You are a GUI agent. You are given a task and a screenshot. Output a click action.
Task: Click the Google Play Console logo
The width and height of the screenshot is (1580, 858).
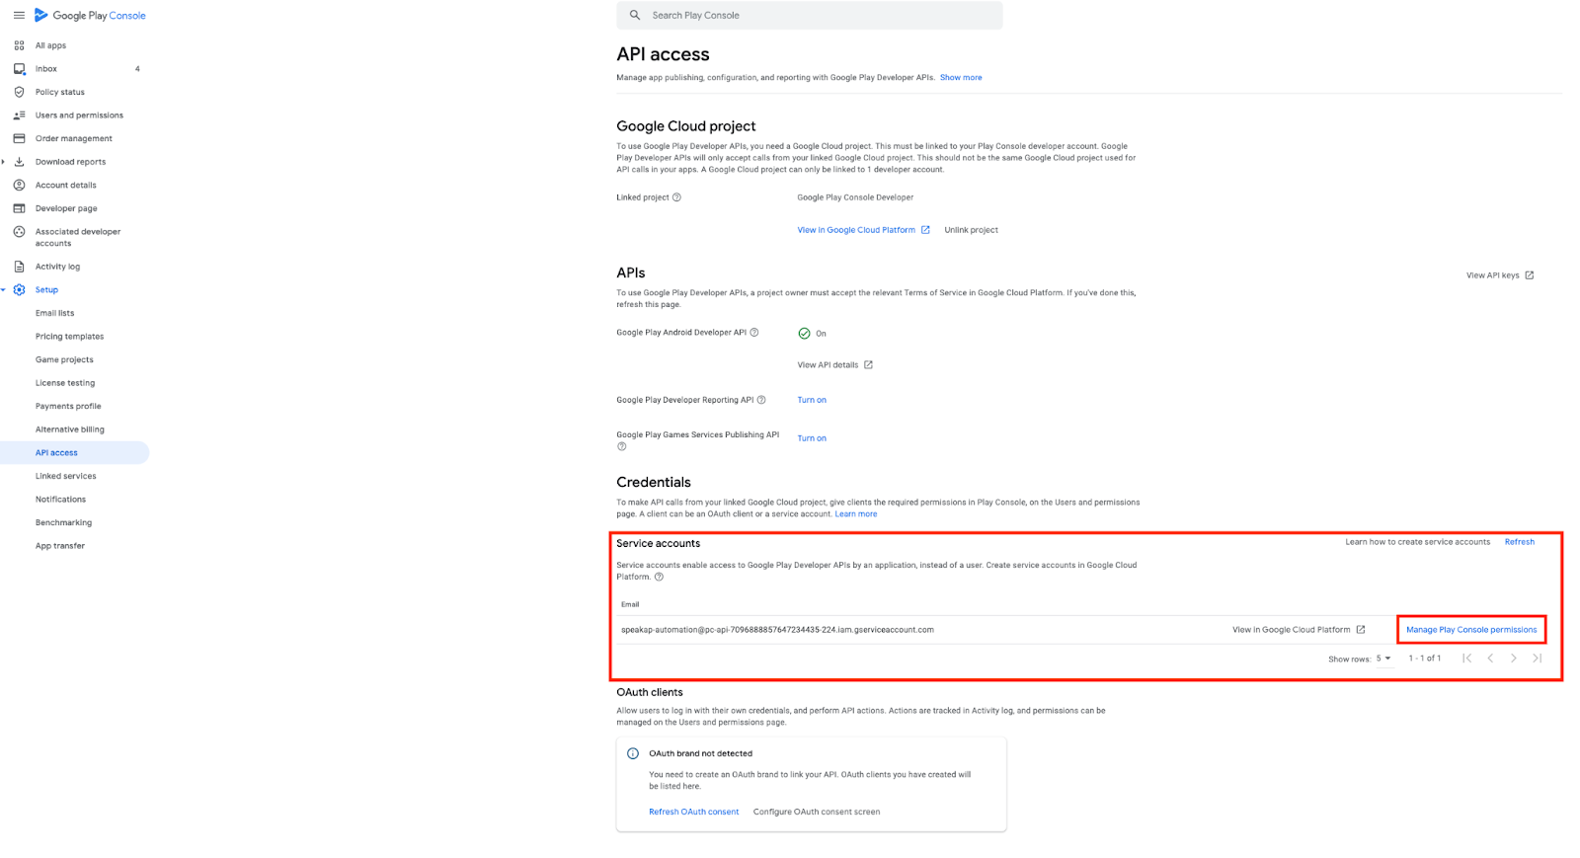90,16
